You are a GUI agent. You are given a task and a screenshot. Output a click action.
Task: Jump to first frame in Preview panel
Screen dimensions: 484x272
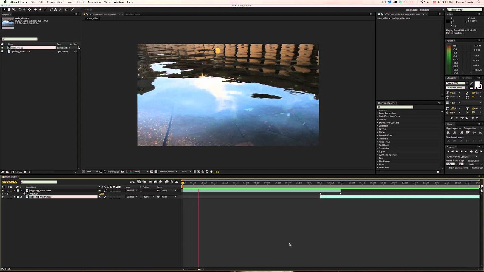click(x=448, y=151)
